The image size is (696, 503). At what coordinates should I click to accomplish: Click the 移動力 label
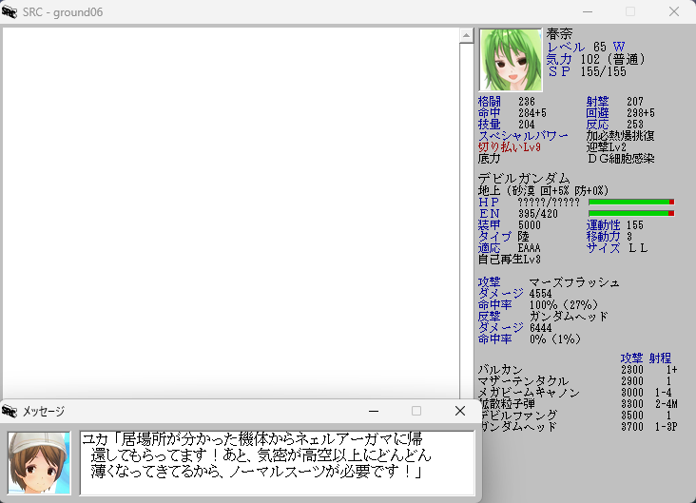[603, 236]
